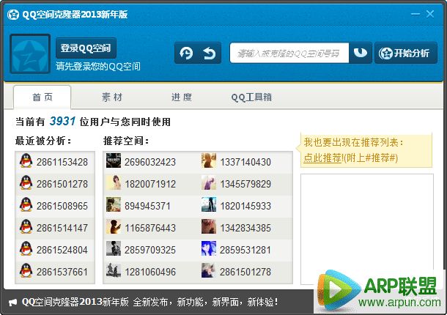Click penguin icon next to 2861524804
The height and width of the screenshot is (315, 447).
26,248
